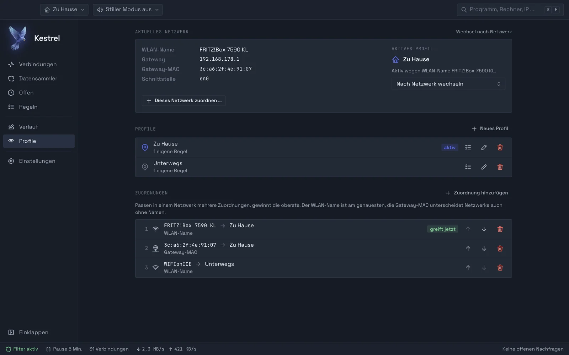This screenshot has width=569, height=355.
Task: Click Zuordnung hinzufügen button
Action: 477,193
